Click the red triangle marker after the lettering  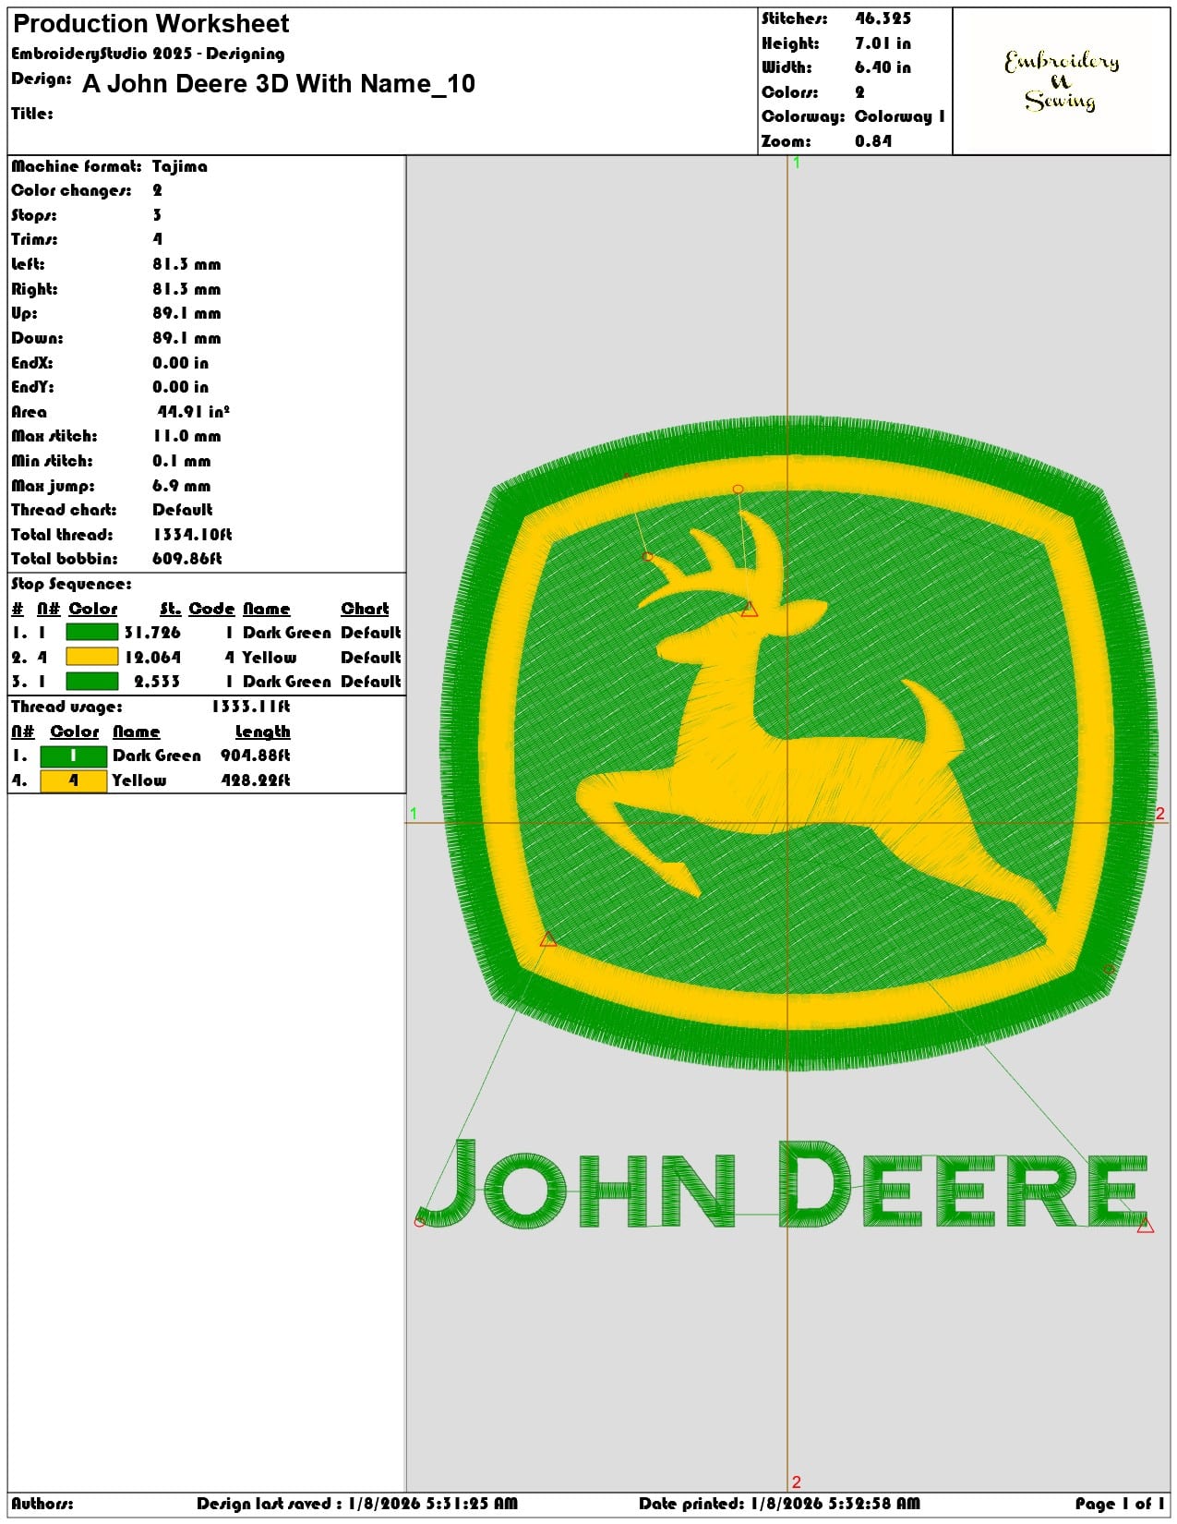[x=1146, y=1225]
